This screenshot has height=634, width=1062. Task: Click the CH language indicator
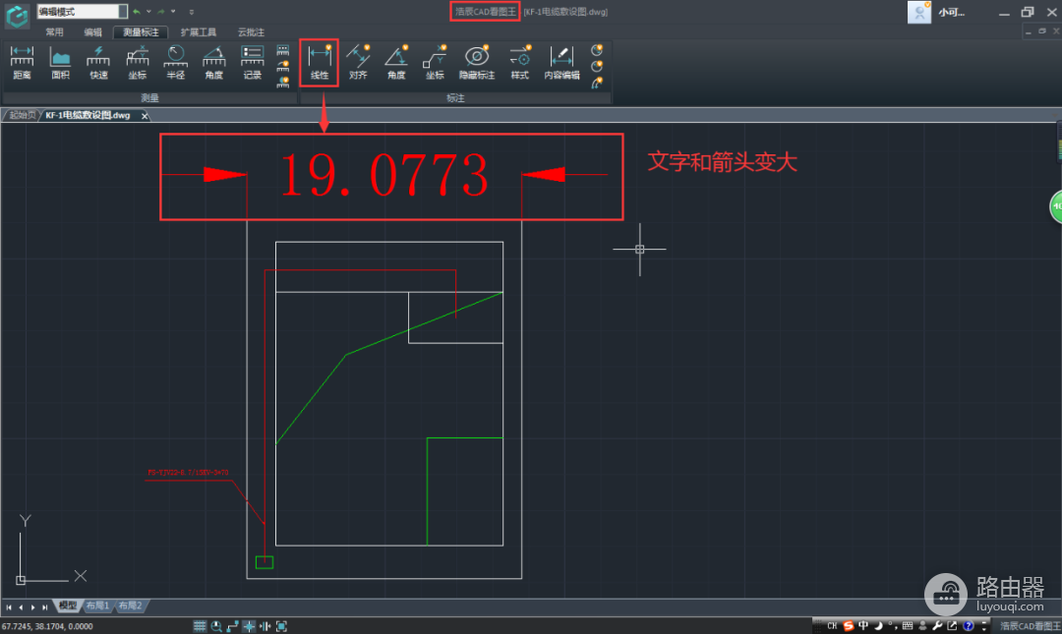click(x=833, y=626)
